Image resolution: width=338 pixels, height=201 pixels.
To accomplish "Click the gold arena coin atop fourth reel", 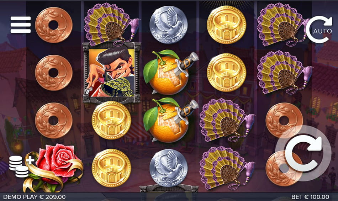I will pos(226,25).
